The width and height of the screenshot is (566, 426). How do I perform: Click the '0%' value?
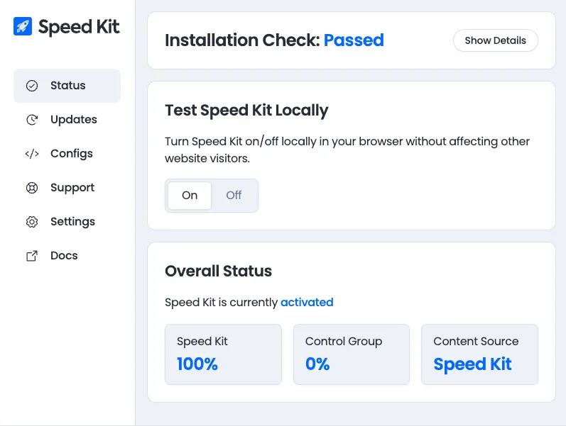pyautogui.click(x=317, y=364)
